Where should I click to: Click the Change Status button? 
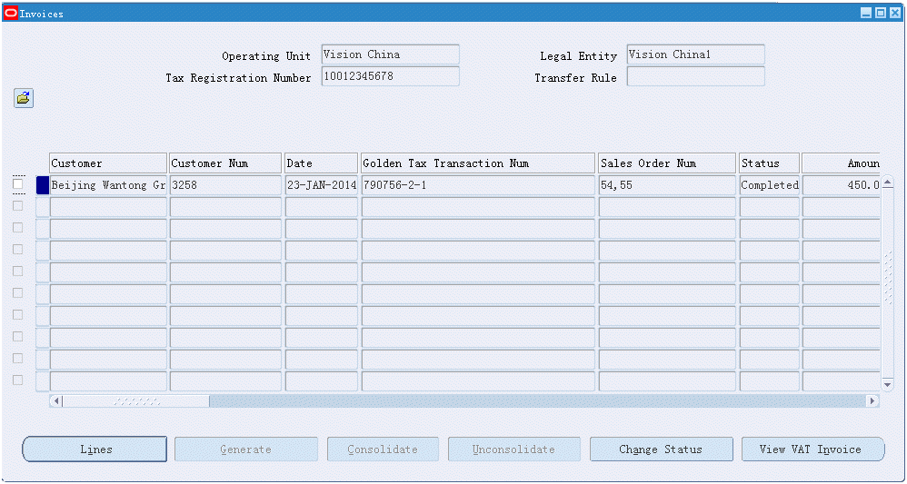(x=661, y=449)
